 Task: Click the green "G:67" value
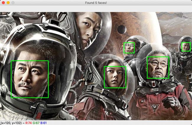coord(36,123)
